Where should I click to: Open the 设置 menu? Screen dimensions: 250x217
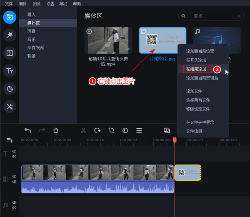50,4
